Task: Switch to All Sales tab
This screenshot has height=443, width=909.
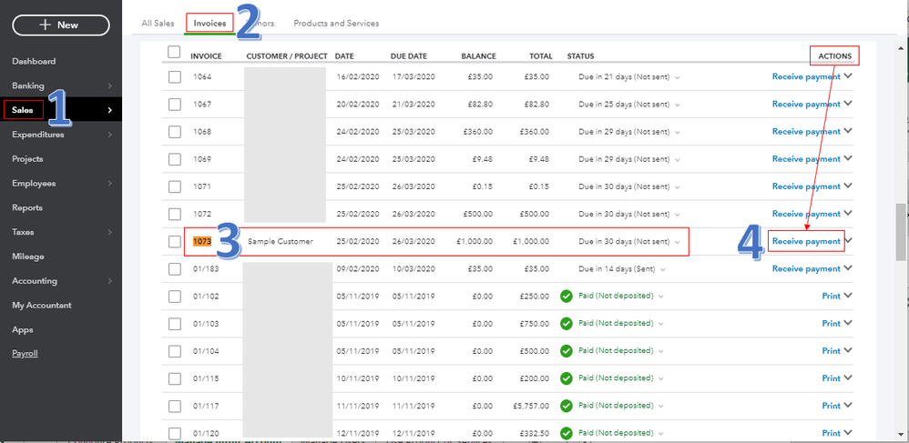Action: pos(158,23)
